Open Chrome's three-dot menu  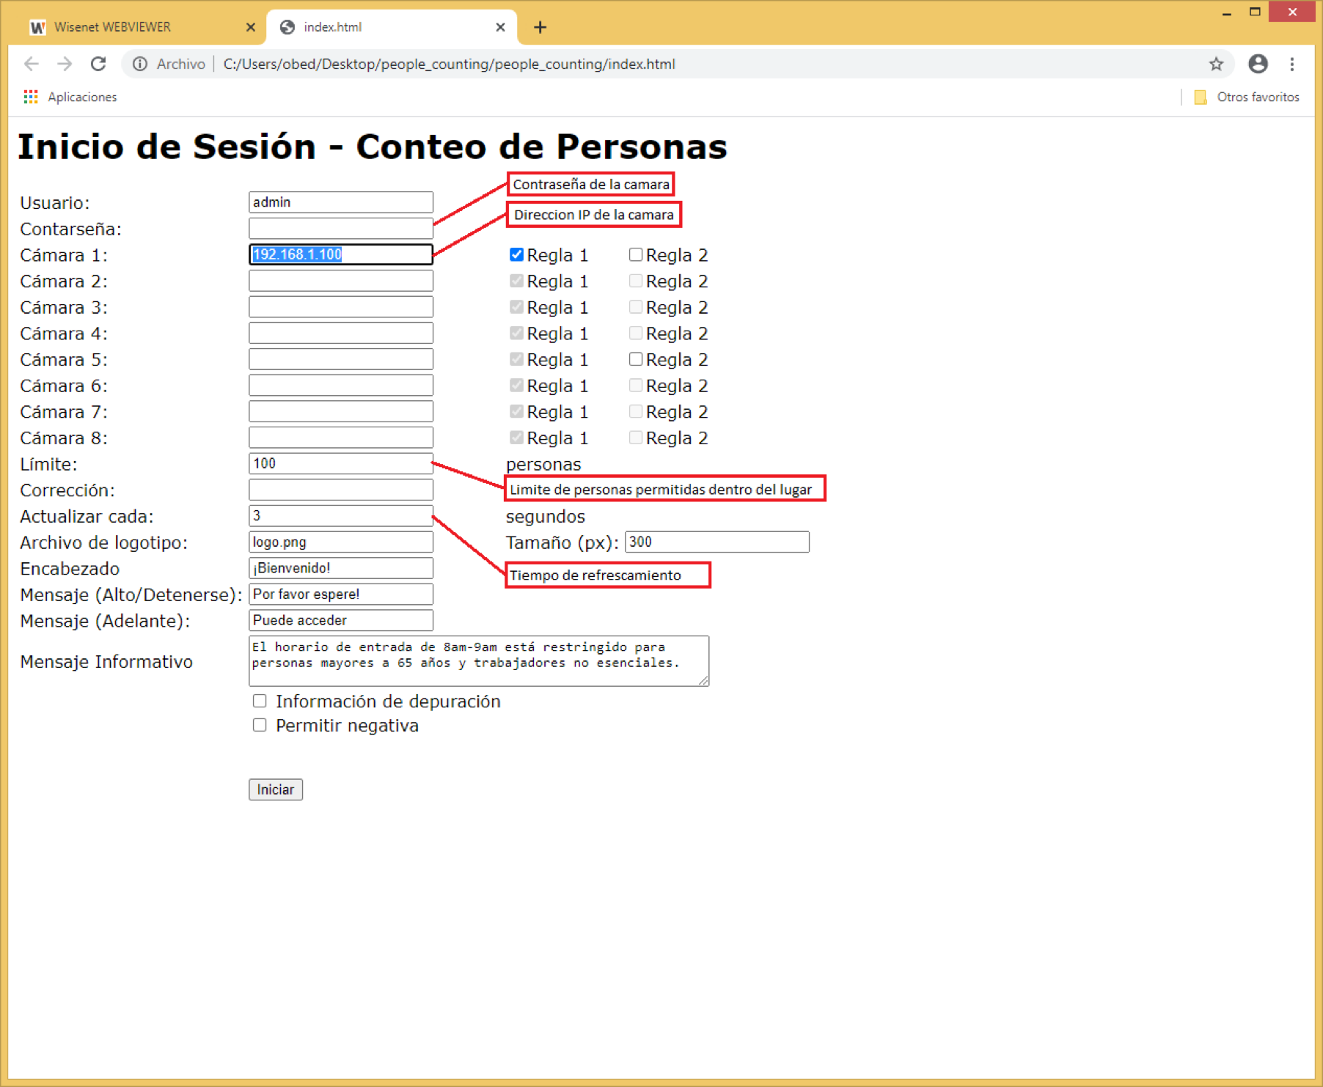pos(1292,64)
